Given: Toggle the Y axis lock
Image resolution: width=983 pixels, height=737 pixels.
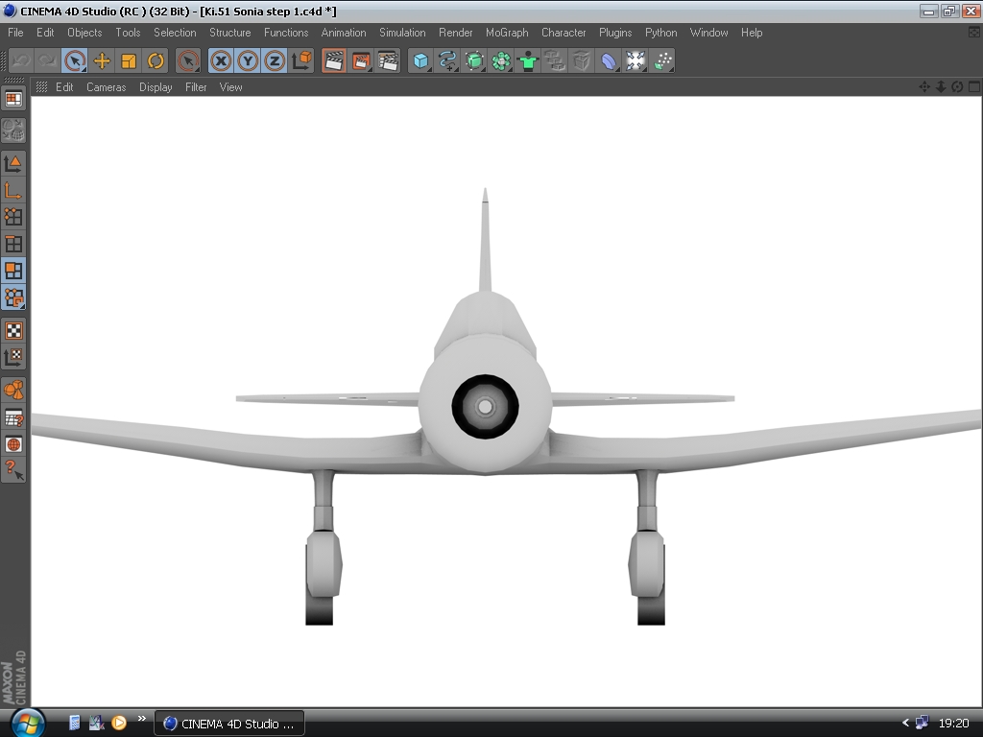Looking at the screenshot, I should point(248,61).
